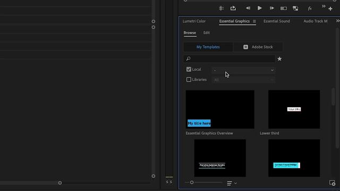This screenshot has width=340, height=191.
Task: Select white underlined title template thumbnail
Action: (x=220, y=158)
